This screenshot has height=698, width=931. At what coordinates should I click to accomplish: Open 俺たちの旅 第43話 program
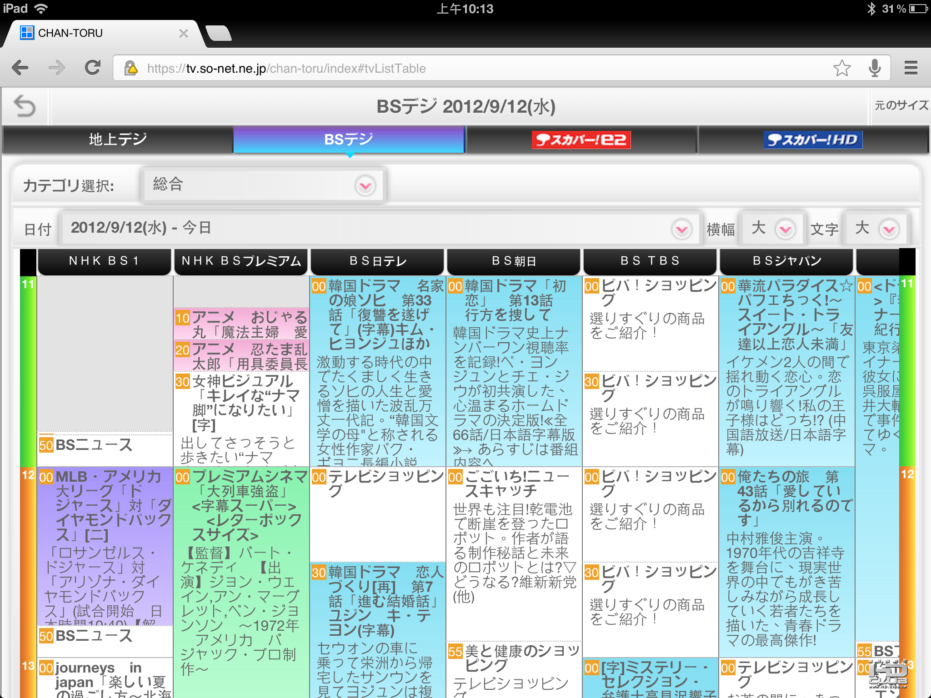coord(787,562)
